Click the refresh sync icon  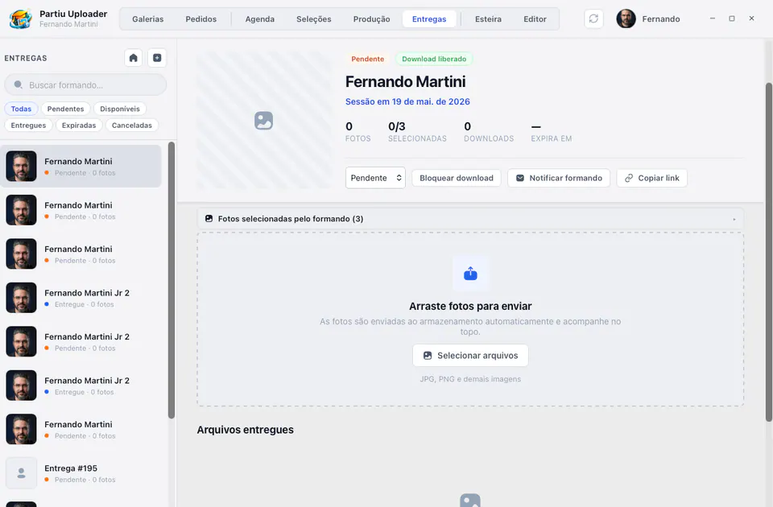[593, 19]
